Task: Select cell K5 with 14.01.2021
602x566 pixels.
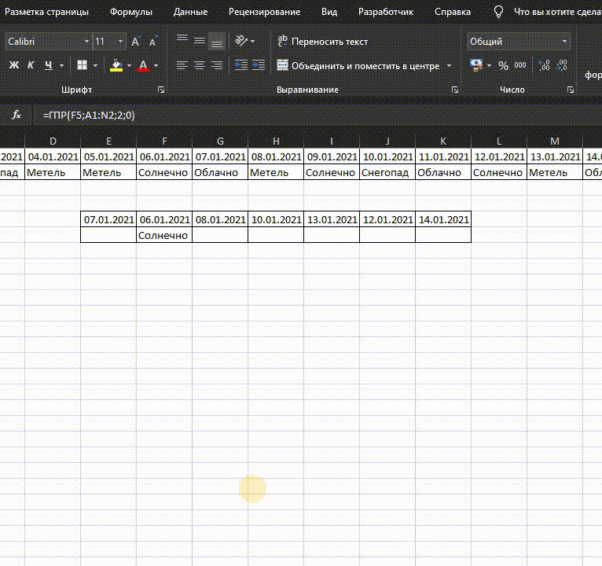Action: click(x=443, y=219)
